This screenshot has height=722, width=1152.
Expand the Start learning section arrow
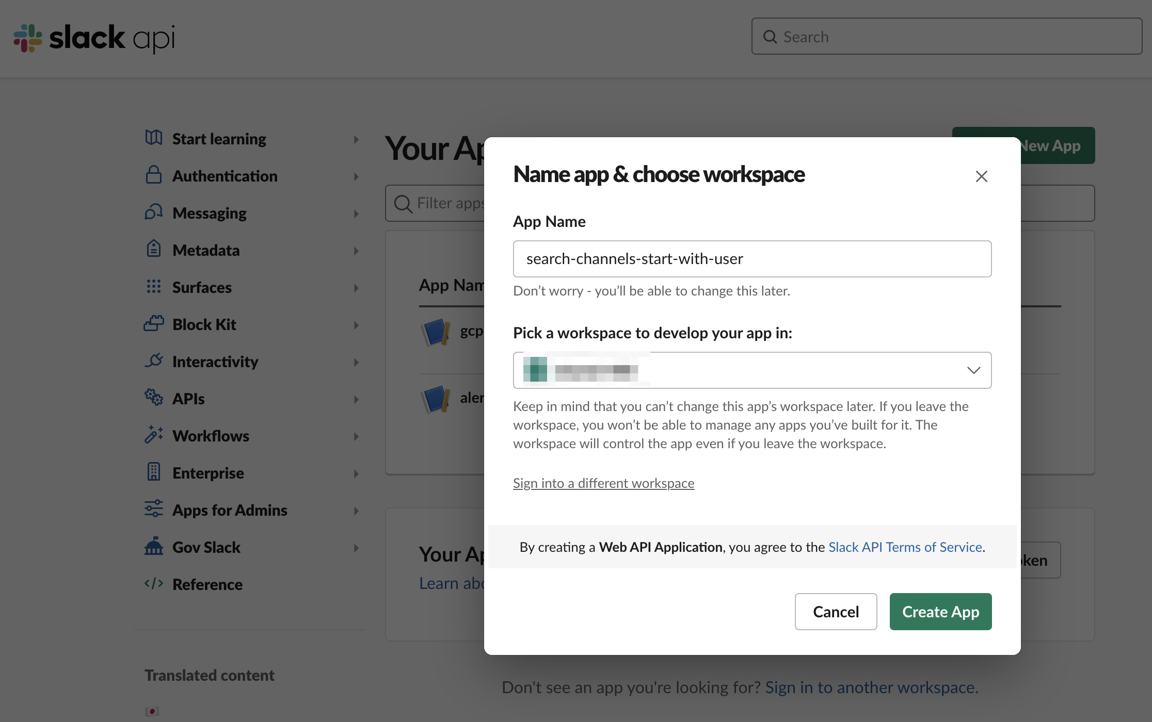point(356,139)
